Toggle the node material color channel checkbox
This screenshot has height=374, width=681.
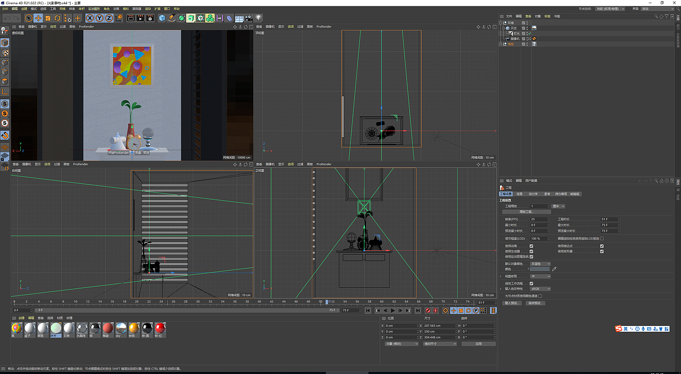pos(541,296)
